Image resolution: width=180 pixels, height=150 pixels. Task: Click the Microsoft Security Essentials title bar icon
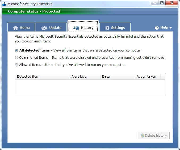[x=4, y=4]
